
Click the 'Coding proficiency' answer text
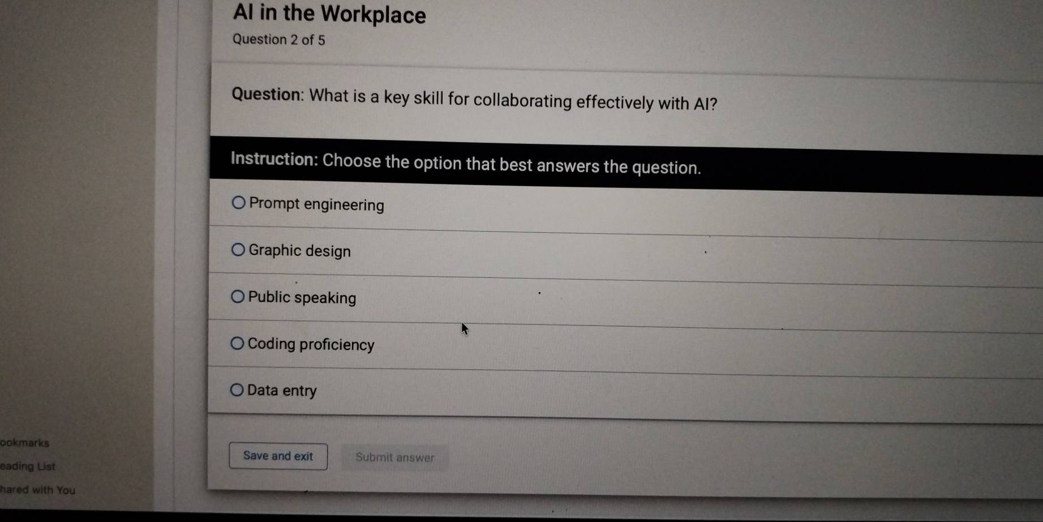pos(311,344)
